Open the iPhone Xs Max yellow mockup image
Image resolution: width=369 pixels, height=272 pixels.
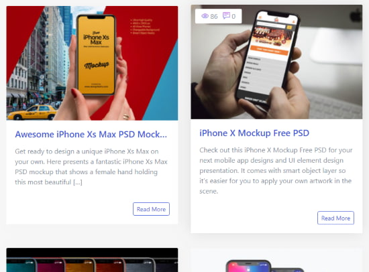coord(92,63)
